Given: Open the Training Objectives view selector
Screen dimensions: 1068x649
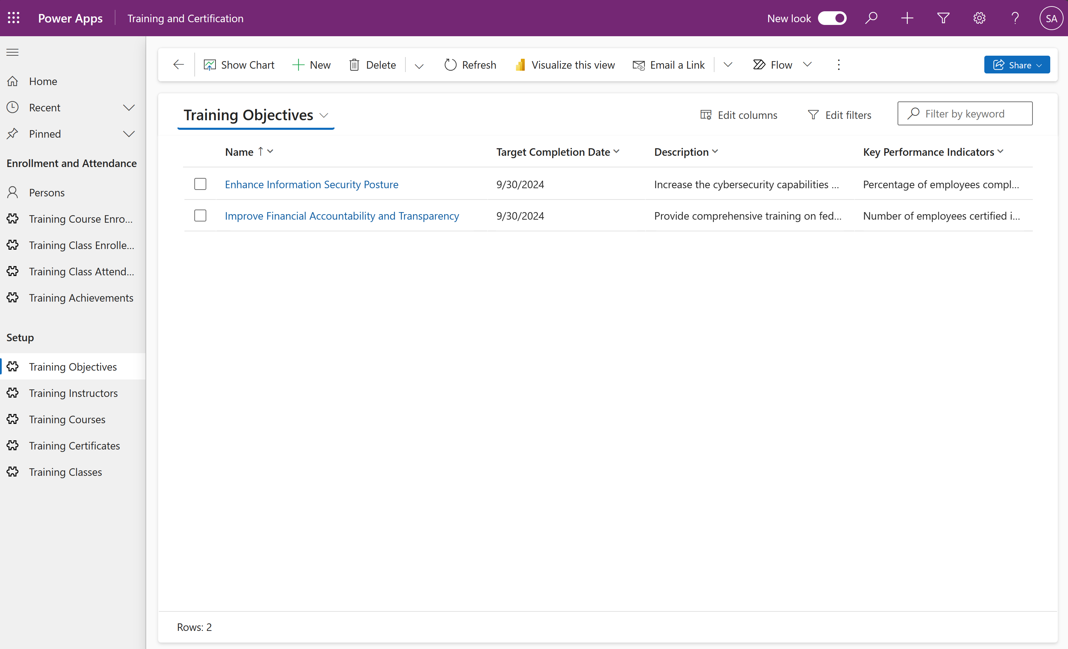Looking at the screenshot, I should 256,115.
